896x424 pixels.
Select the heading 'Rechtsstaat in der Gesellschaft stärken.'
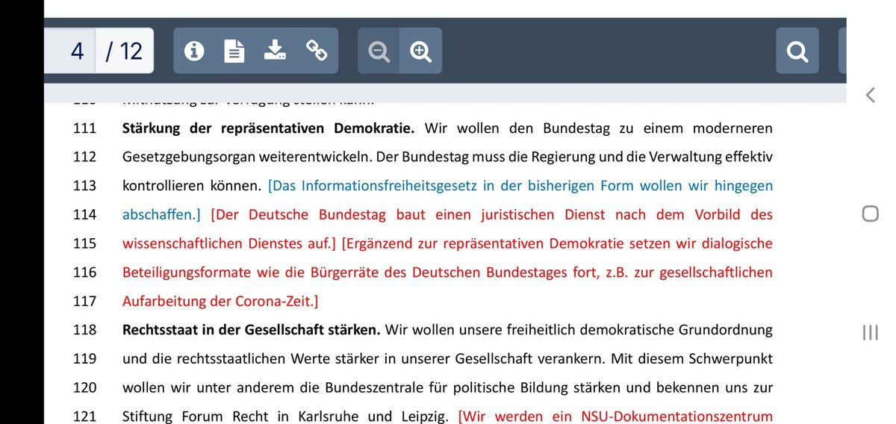click(x=252, y=330)
